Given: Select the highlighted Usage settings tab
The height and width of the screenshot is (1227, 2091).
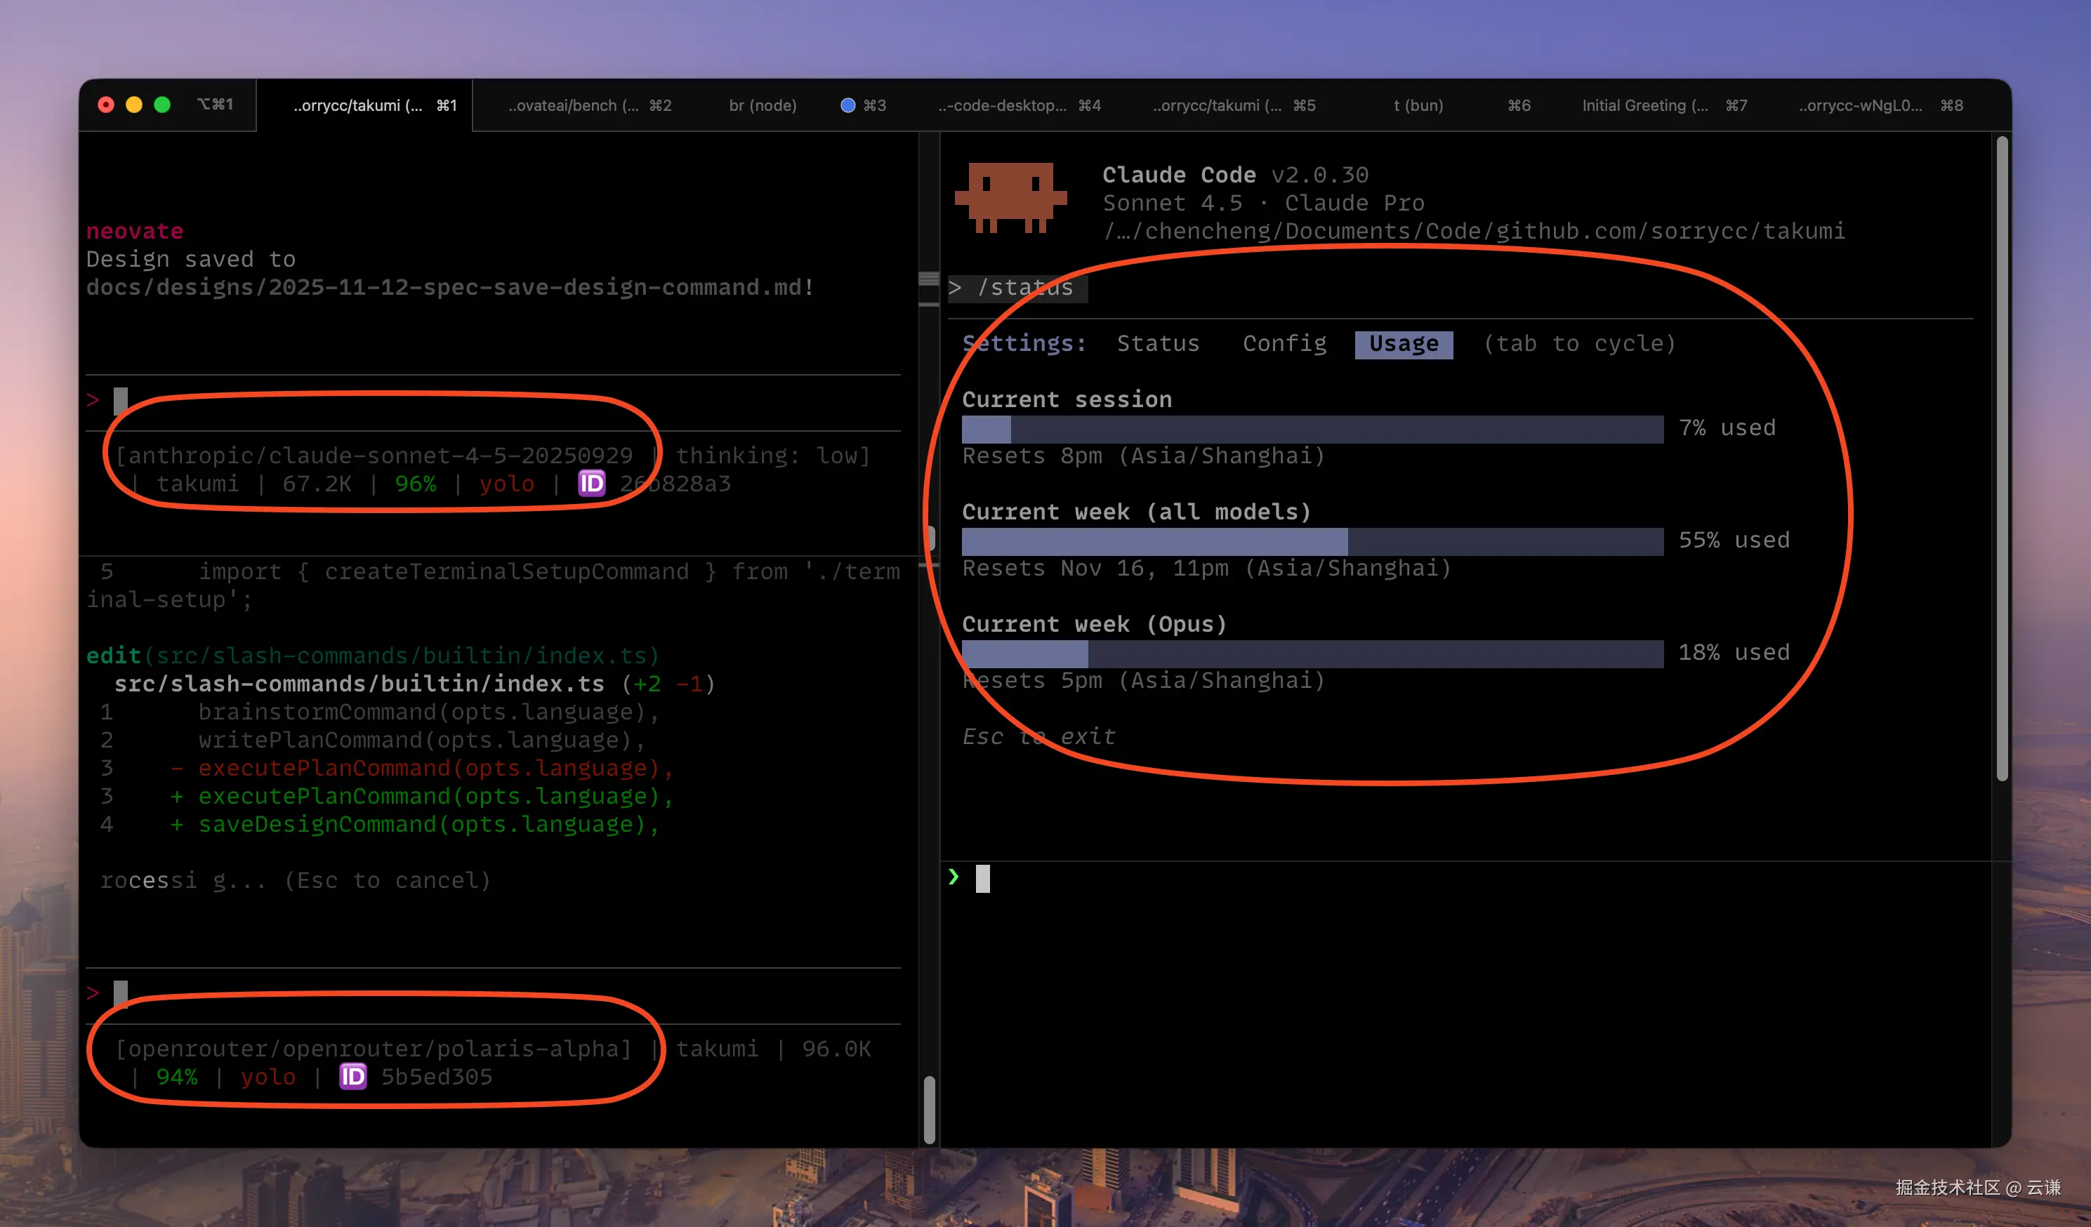Looking at the screenshot, I should point(1403,343).
